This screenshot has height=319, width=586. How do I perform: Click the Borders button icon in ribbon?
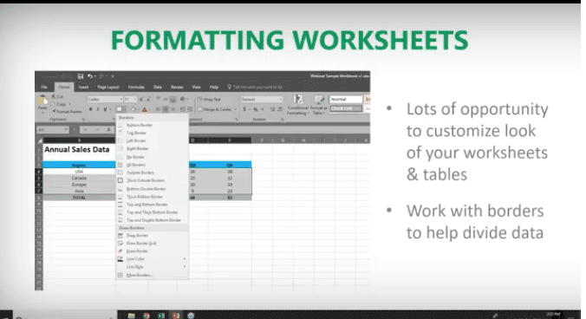(x=120, y=109)
